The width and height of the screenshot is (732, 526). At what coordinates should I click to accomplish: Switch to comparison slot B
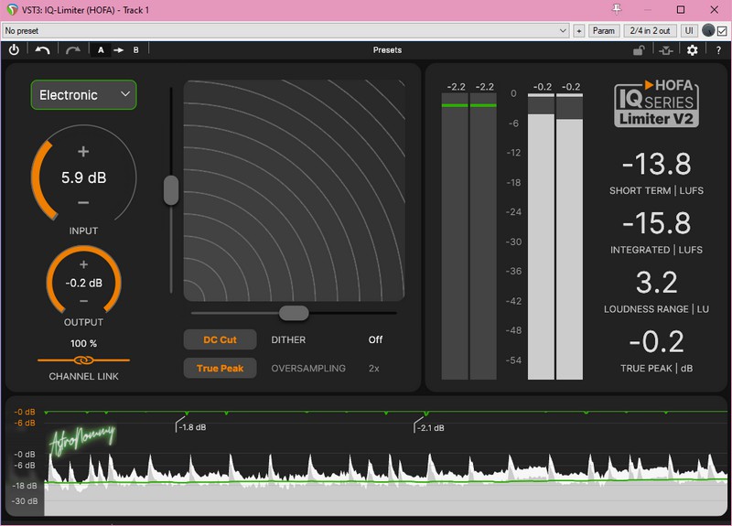point(136,50)
